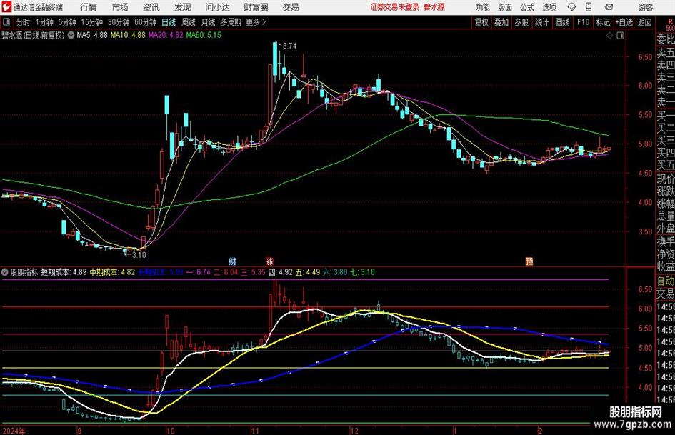The height and width of the screenshot is (435, 675).
Task: Open the 财富圈 menu
Action: point(256,7)
